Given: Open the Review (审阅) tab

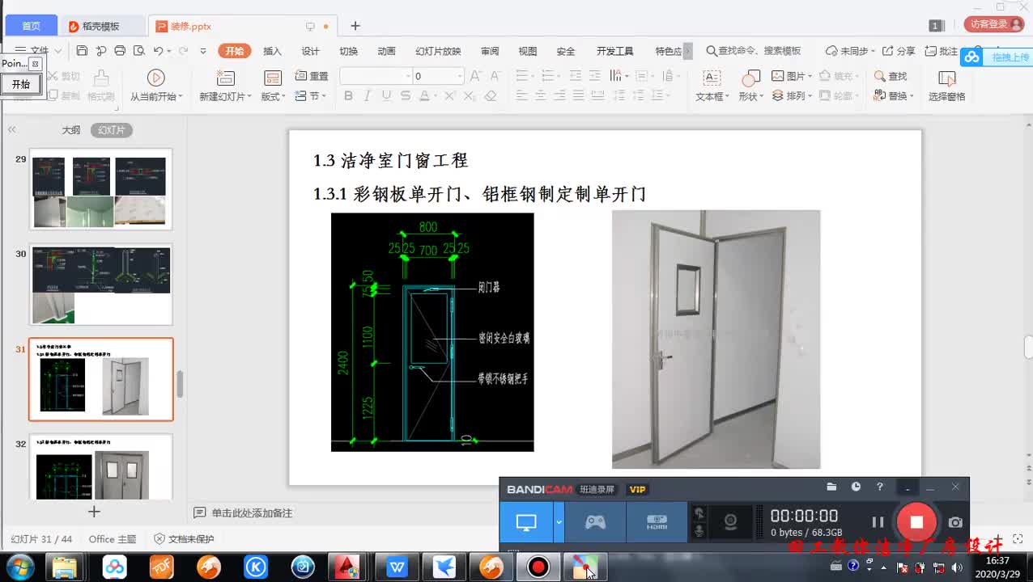Looking at the screenshot, I should click(490, 51).
